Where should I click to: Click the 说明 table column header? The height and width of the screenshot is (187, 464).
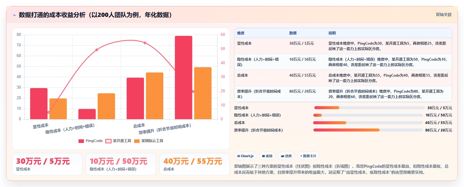click(332, 33)
